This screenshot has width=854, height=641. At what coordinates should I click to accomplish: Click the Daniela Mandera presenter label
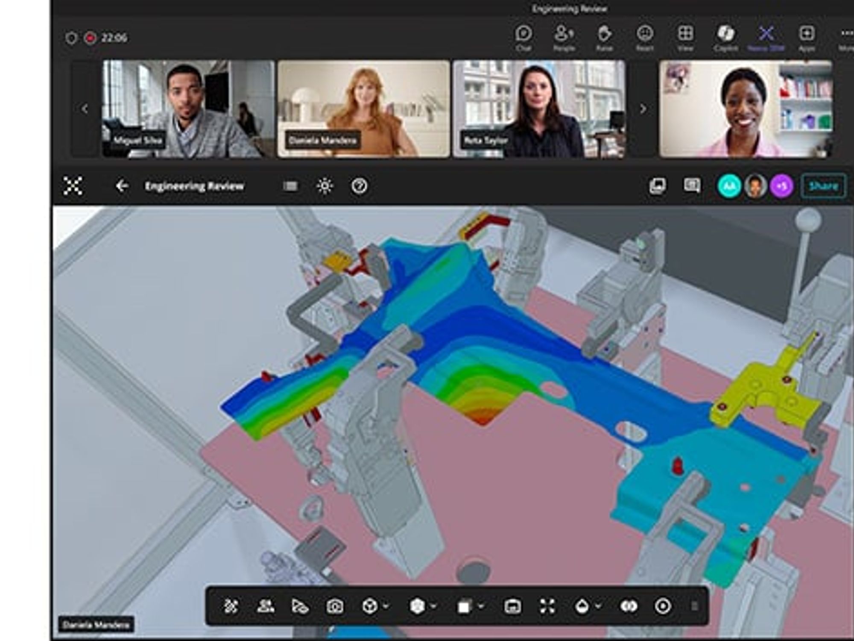96,625
